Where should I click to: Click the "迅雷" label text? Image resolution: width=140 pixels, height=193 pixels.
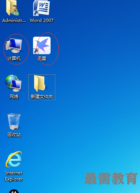coord(42,59)
